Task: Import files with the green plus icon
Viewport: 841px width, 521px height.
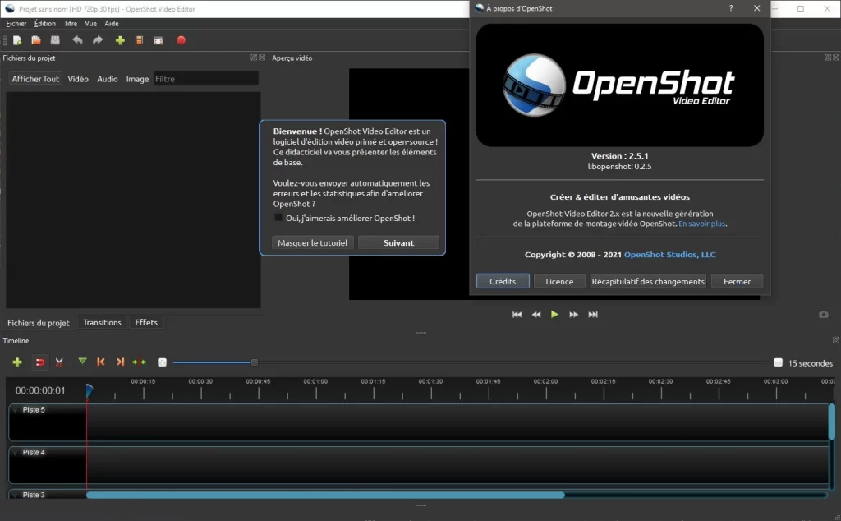Action: (x=118, y=39)
